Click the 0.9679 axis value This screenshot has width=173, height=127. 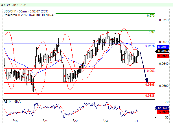point(164,42)
